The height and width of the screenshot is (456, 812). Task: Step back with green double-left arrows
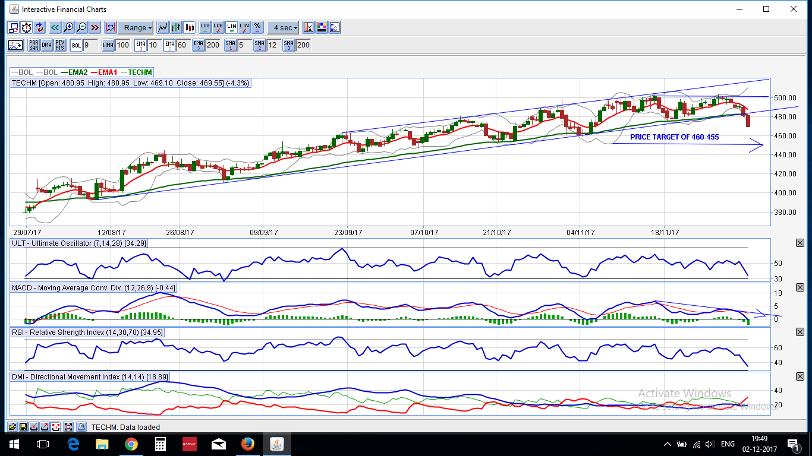point(55,27)
